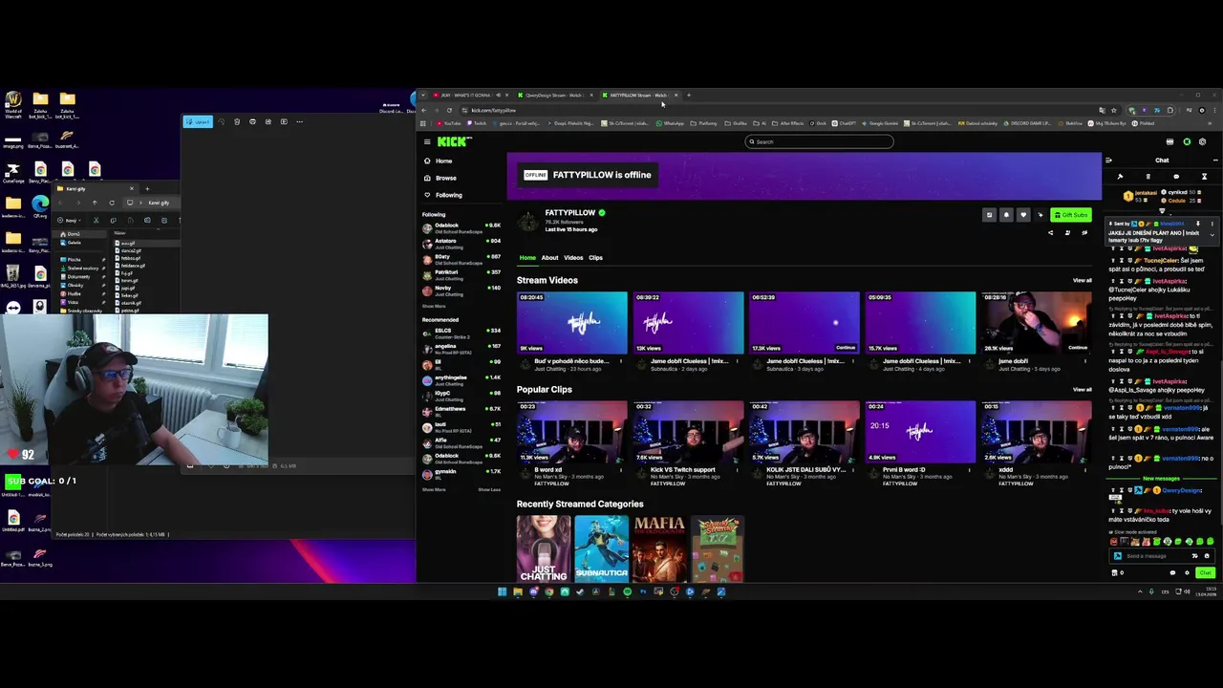Screen dimensions: 1223x688
Task: Select the dance2.gif file
Action: [129, 251]
